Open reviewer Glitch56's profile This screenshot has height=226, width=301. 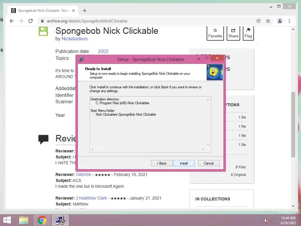[83, 175]
